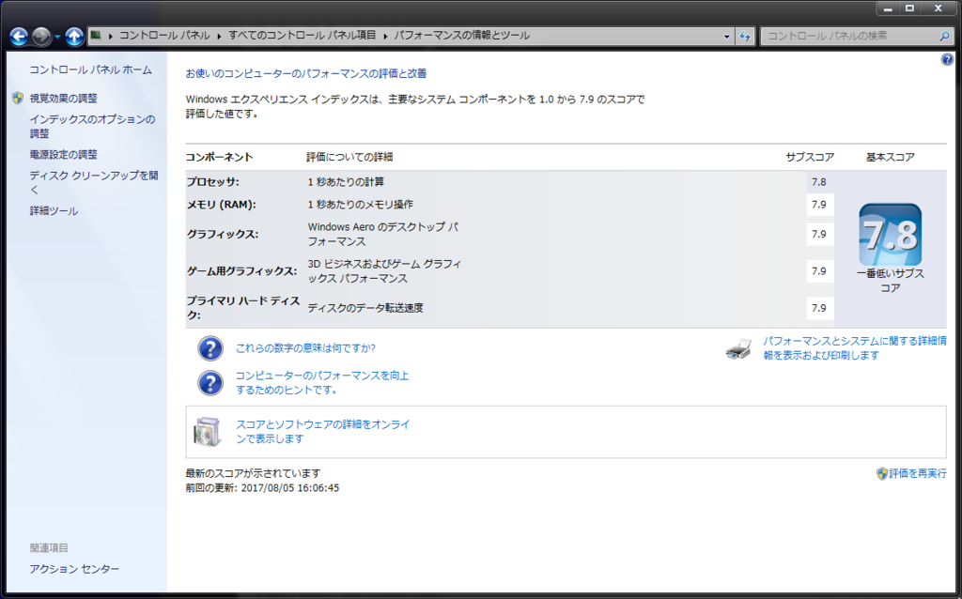This screenshot has height=599, width=962.
Task: Select パフォーマンスの情報とツール breadcrumb
Action: coord(461,36)
